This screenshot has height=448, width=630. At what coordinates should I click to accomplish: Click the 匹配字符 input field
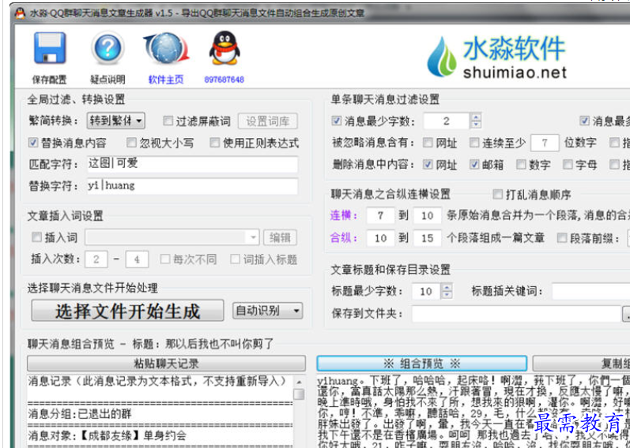coord(193,163)
